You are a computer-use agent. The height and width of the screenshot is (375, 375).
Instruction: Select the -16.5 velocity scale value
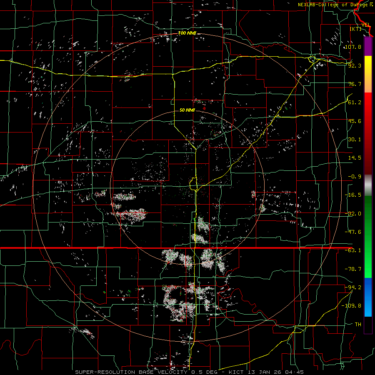tap(353, 195)
